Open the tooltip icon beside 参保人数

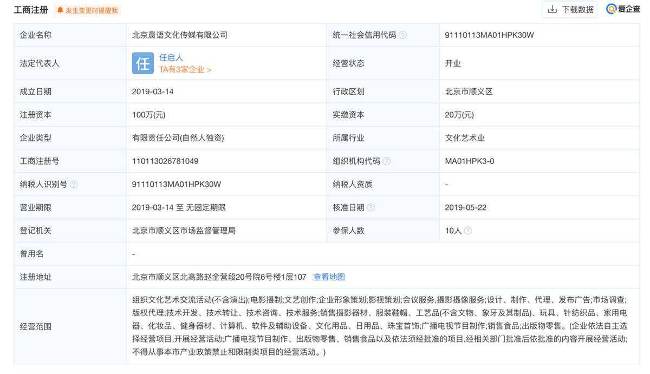coord(467,231)
